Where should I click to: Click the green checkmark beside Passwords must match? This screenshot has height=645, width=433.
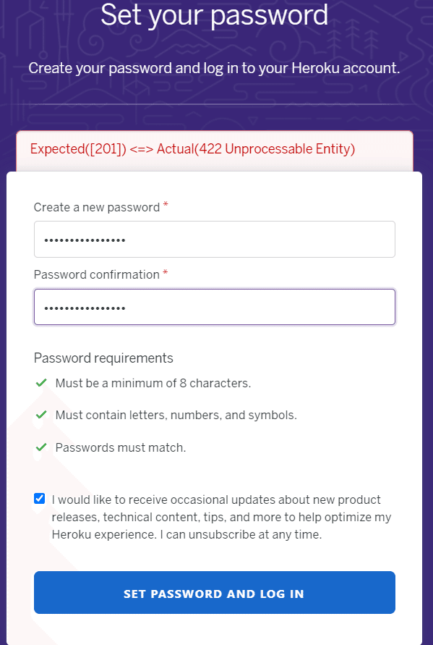click(41, 447)
